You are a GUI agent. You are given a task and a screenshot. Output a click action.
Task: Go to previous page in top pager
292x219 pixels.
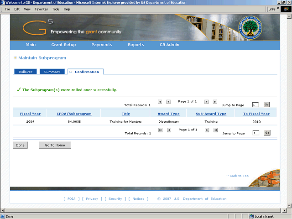point(168,102)
